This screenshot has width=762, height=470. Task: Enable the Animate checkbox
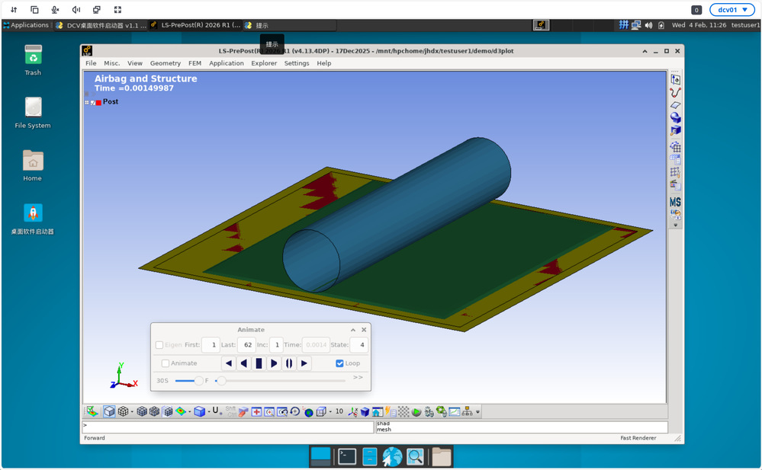point(166,363)
